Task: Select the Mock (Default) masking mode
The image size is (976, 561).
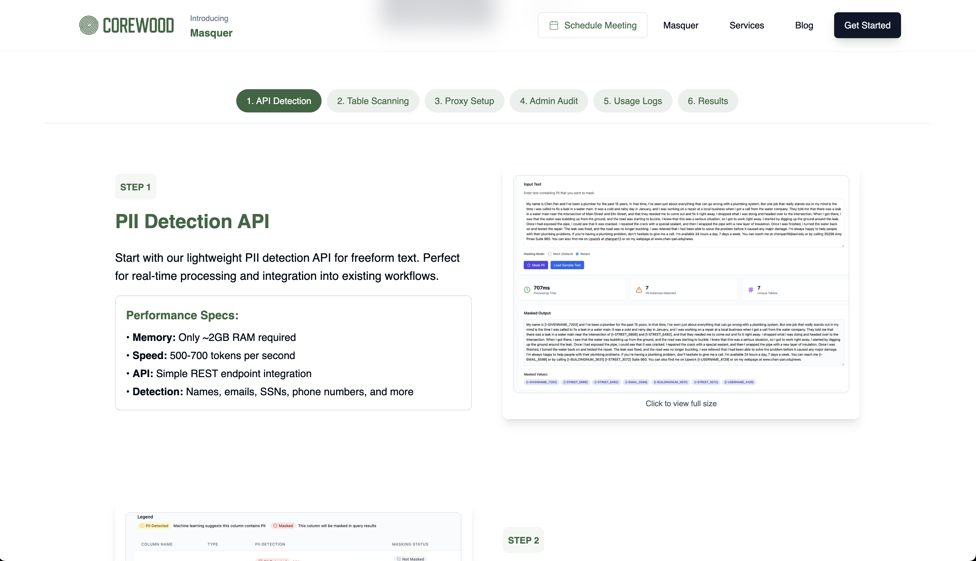Action: click(x=549, y=254)
